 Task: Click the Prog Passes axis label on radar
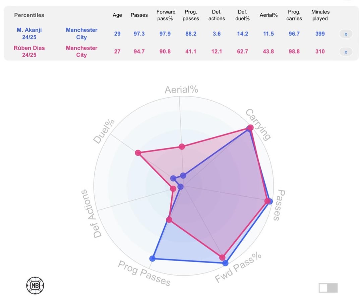point(144,274)
